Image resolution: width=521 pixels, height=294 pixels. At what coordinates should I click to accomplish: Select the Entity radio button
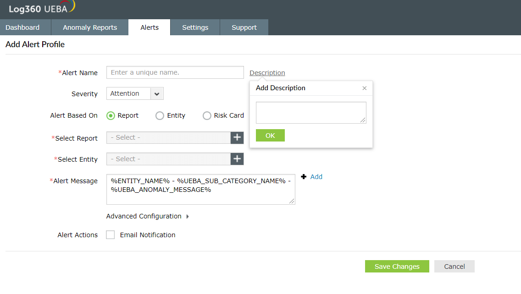[x=160, y=116]
